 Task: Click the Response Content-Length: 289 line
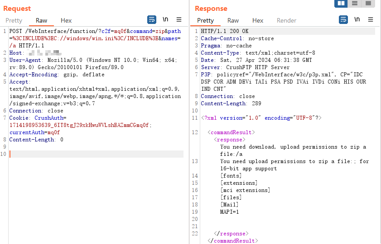(231, 103)
